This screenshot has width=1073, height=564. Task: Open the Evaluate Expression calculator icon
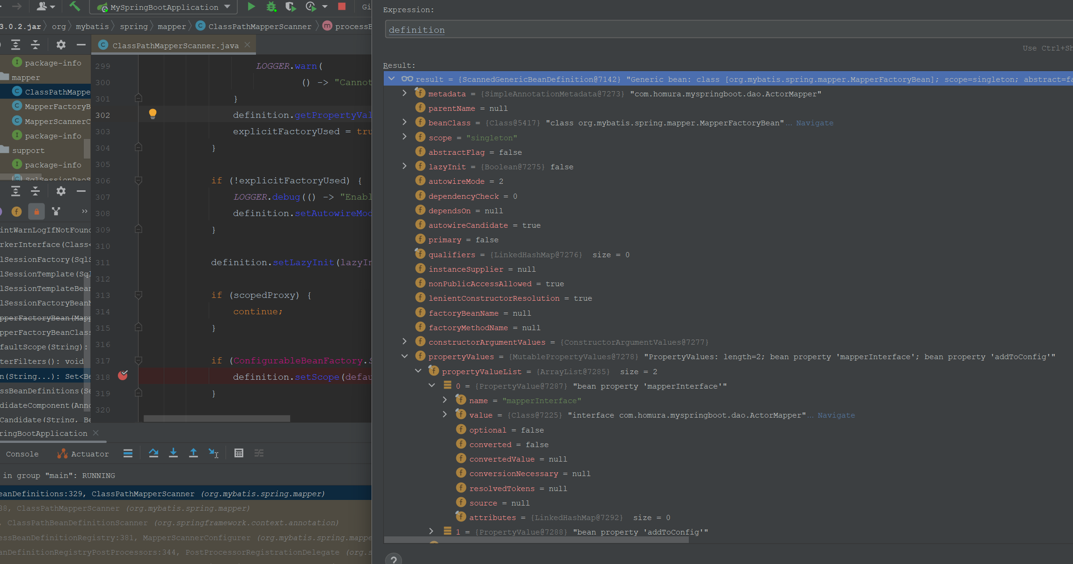239,453
